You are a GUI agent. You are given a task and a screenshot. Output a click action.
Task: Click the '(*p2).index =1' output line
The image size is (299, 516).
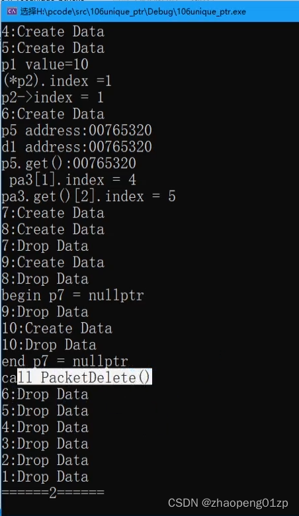(57, 81)
